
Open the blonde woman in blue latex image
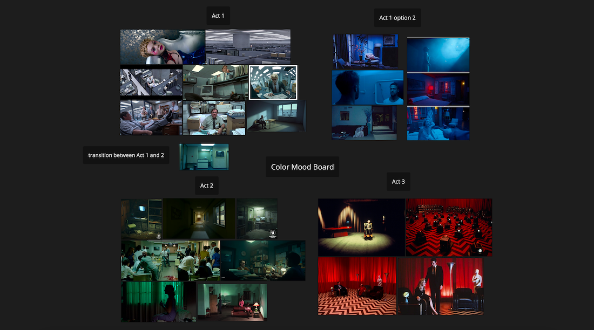coord(163,47)
